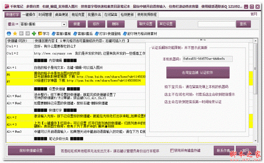Open 其它设置 settings

pos(166,24)
